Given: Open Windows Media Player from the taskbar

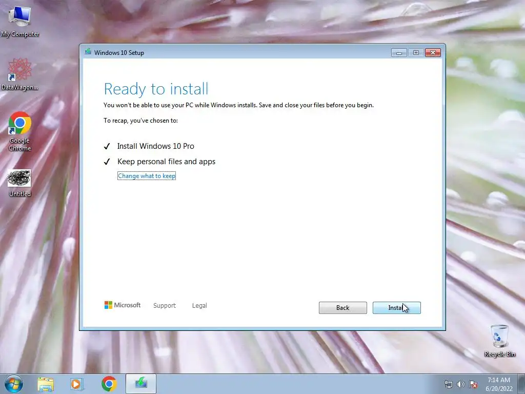Looking at the screenshot, I should click(76, 384).
